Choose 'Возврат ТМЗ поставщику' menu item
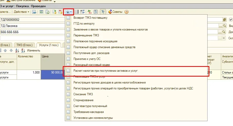This screenshot has width=233, height=126. pos(136,18)
